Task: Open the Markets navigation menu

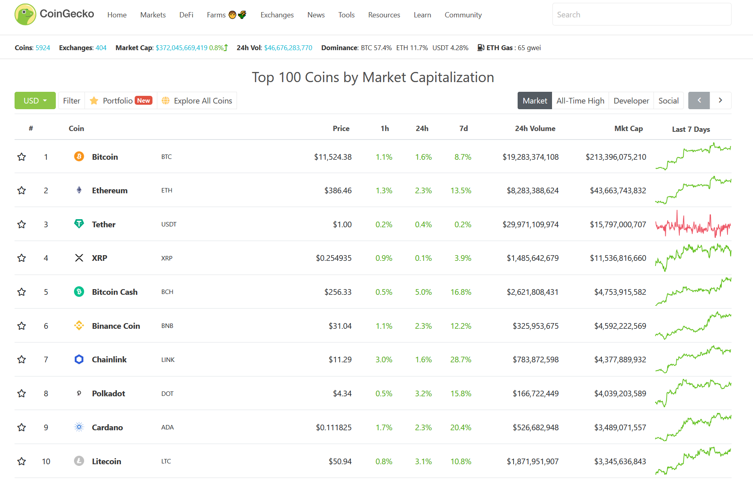Action: coord(153,15)
